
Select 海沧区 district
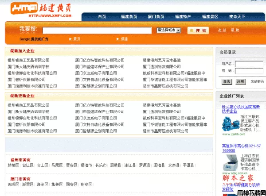[x=43, y=184]
